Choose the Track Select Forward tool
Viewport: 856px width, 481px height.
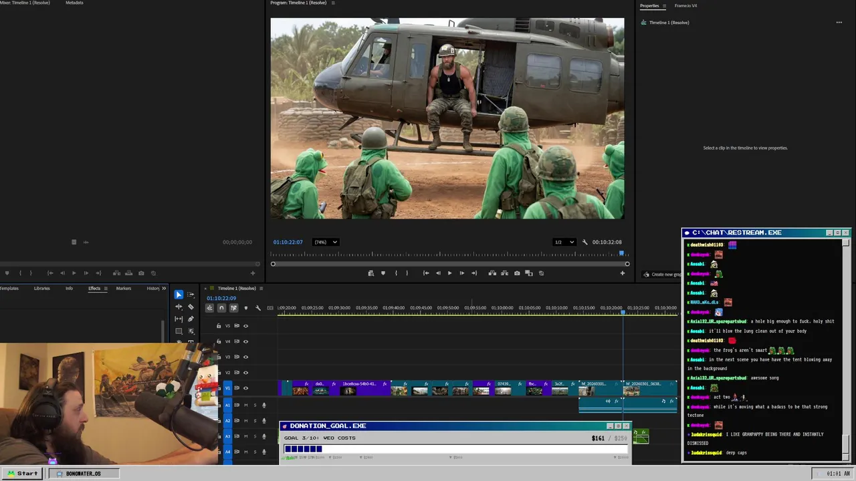click(191, 295)
